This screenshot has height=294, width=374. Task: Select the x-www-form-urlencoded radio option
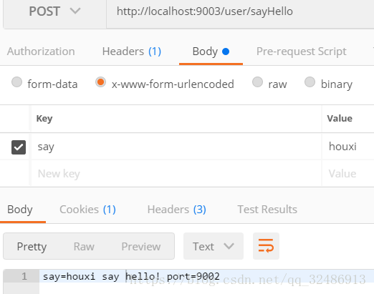point(100,82)
